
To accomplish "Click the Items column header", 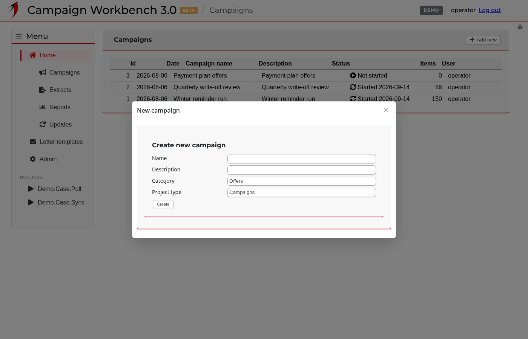I will click(x=428, y=63).
